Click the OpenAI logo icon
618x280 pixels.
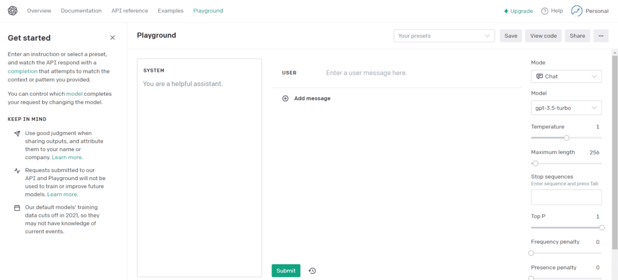click(x=13, y=11)
